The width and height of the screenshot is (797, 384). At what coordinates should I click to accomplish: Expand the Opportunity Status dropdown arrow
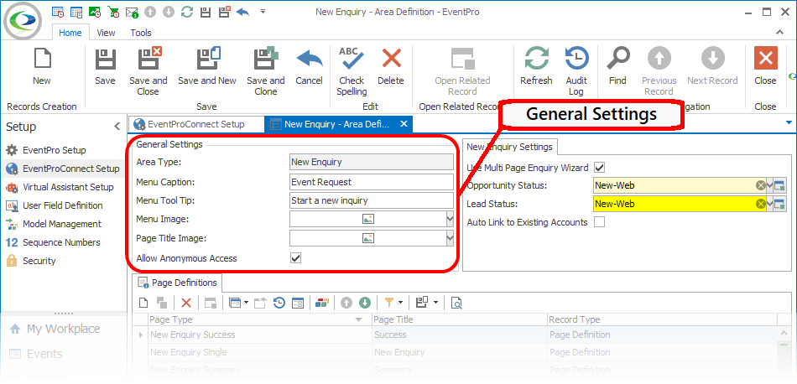(769, 185)
